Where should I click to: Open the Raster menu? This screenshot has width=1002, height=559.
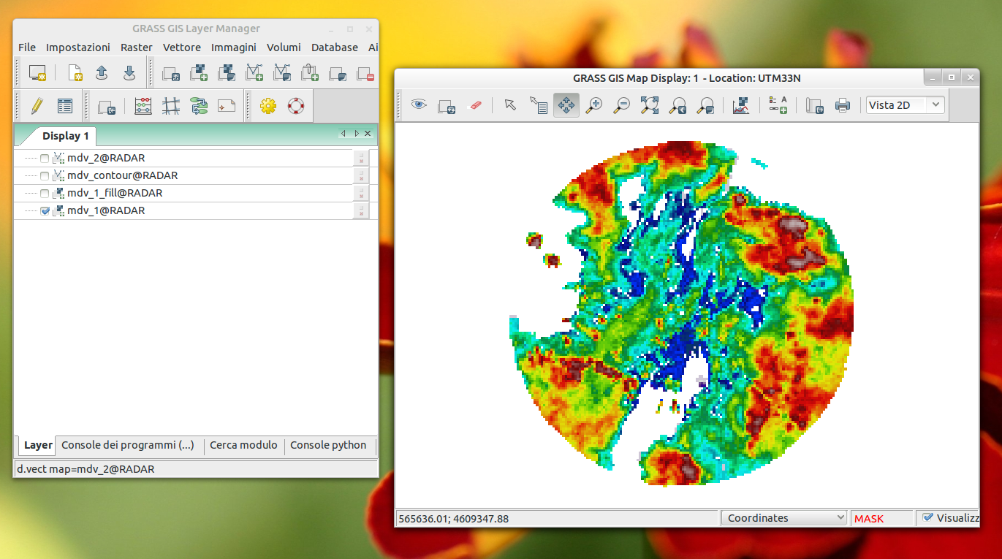tap(137, 47)
